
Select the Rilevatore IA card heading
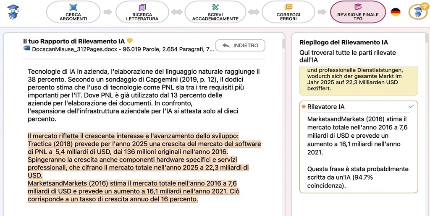[325, 107]
